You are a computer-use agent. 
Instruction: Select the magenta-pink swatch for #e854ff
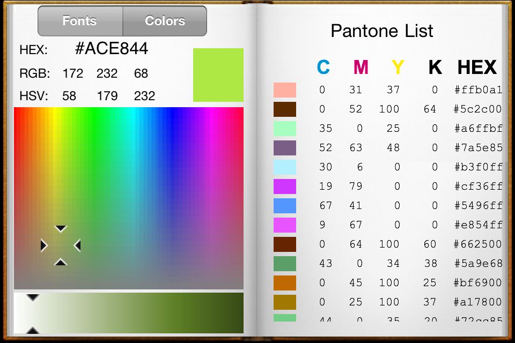[285, 225]
